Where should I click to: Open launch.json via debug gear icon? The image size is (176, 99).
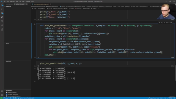click(27, 4)
